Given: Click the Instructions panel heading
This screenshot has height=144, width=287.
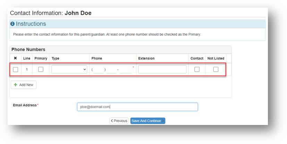Looking at the screenshot, I should [31, 24].
